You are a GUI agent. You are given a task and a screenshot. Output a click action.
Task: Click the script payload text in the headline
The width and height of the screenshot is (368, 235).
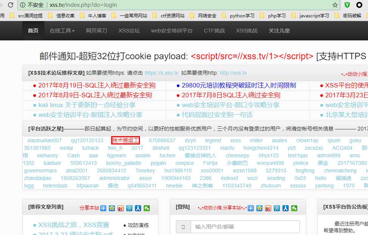(252, 57)
